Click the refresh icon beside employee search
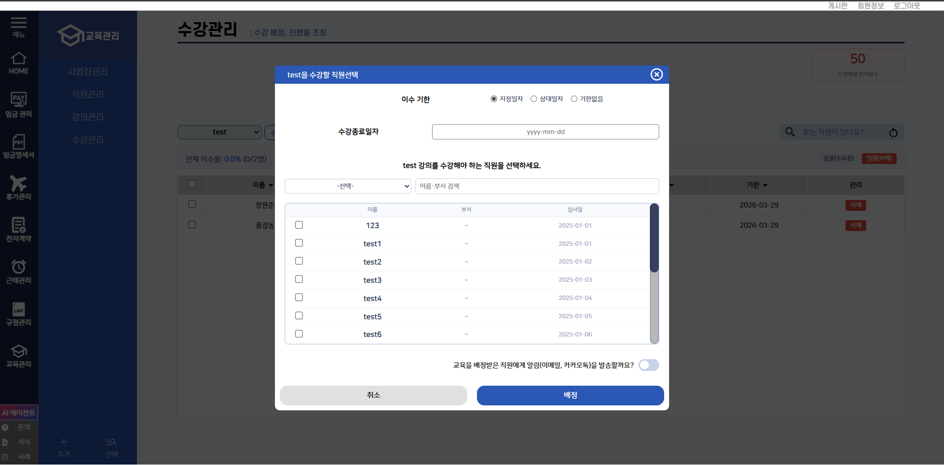The width and height of the screenshot is (944, 465). (x=893, y=133)
